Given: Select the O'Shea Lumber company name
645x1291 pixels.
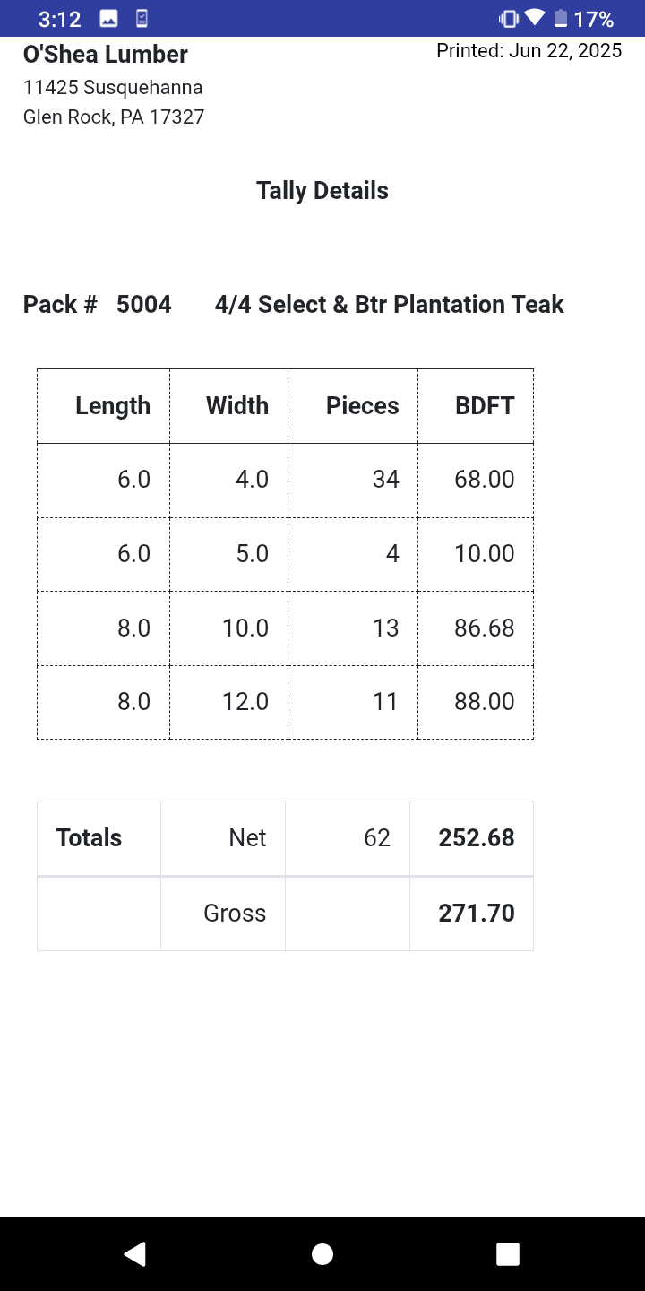Looking at the screenshot, I should pos(106,55).
